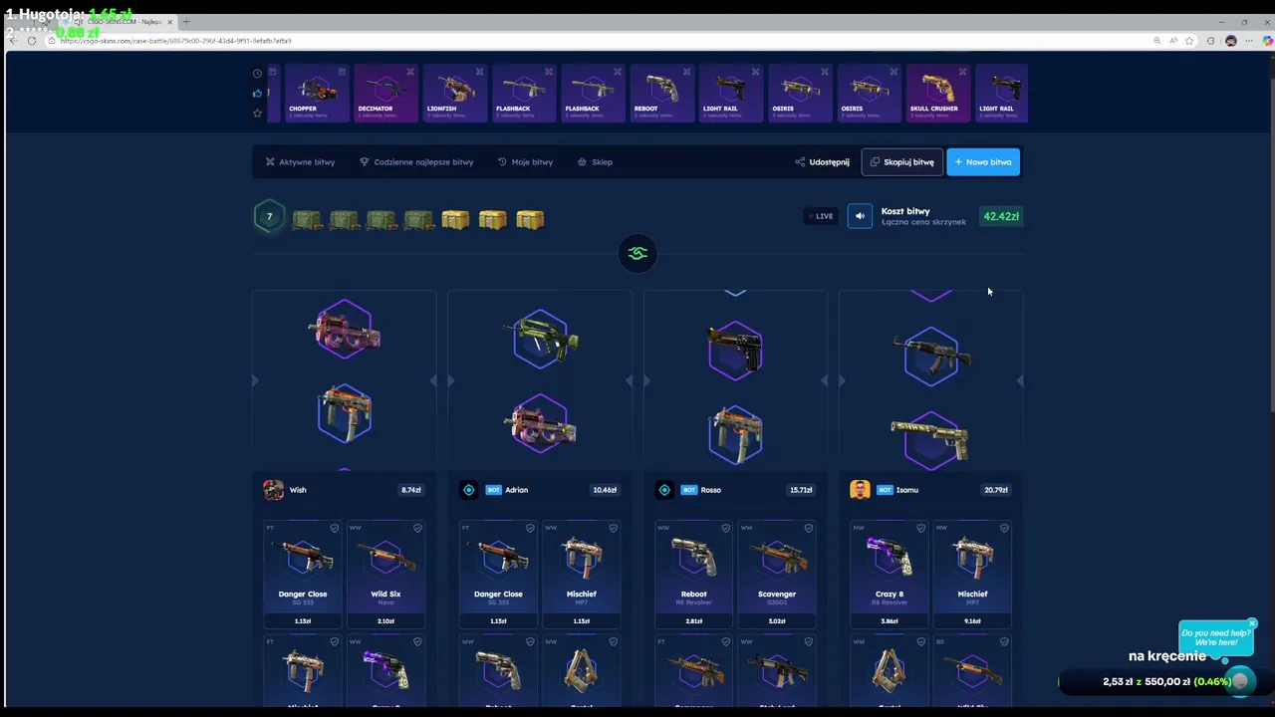Screen dimensions: 1275x717
Task: Toggle shield check on Rosso's Scavenger
Action: pyautogui.click(x=809, y=528)
